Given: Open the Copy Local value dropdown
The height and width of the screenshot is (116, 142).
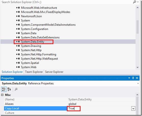Looking at the screenshot, I should (133, 108).
